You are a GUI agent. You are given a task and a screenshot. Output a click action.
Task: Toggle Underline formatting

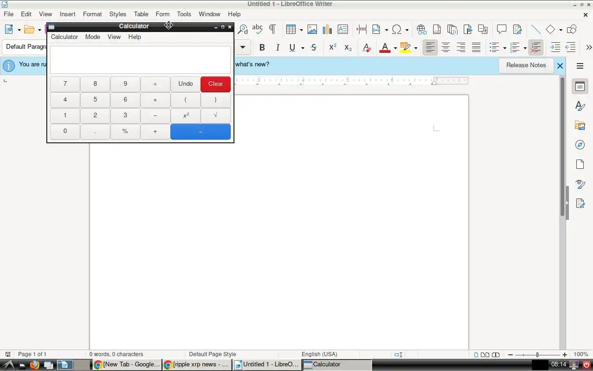tap(292, 47)
